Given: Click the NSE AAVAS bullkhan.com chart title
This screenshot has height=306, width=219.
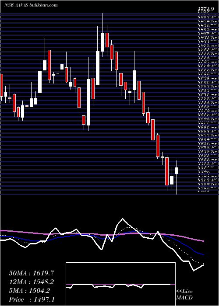Looking at the screenshot, I should 31,5.
